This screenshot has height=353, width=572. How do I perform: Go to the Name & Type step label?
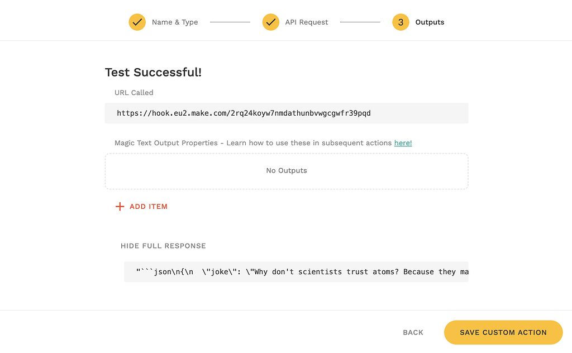(x=175, y=22)
